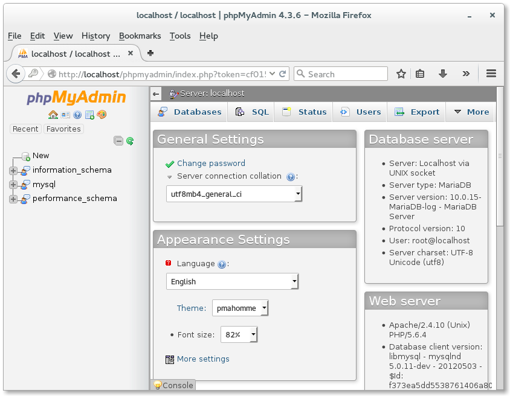Reload page with Firefox refresh icon

(x=282, y=74)
